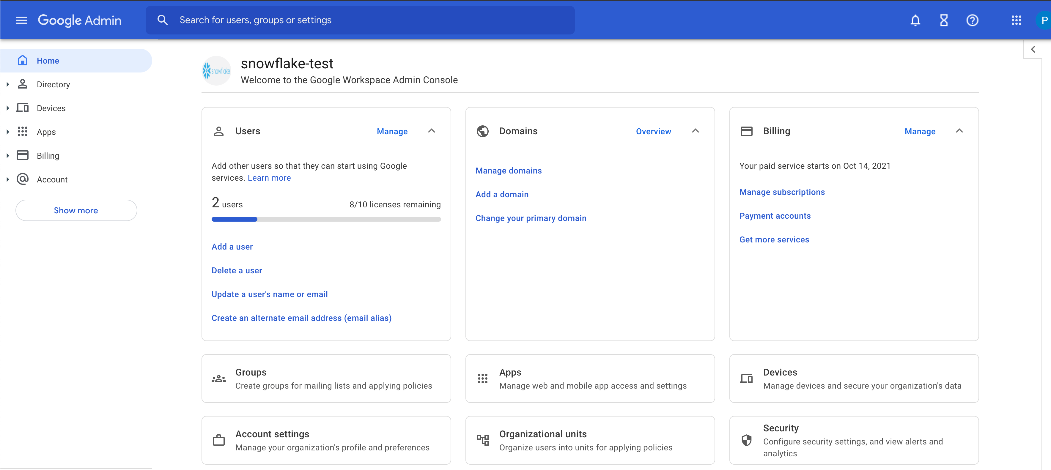Viewport: 1051px width, 470px height.
Task: Click the user licenses progress bar
Action: [x=326, y=219]
